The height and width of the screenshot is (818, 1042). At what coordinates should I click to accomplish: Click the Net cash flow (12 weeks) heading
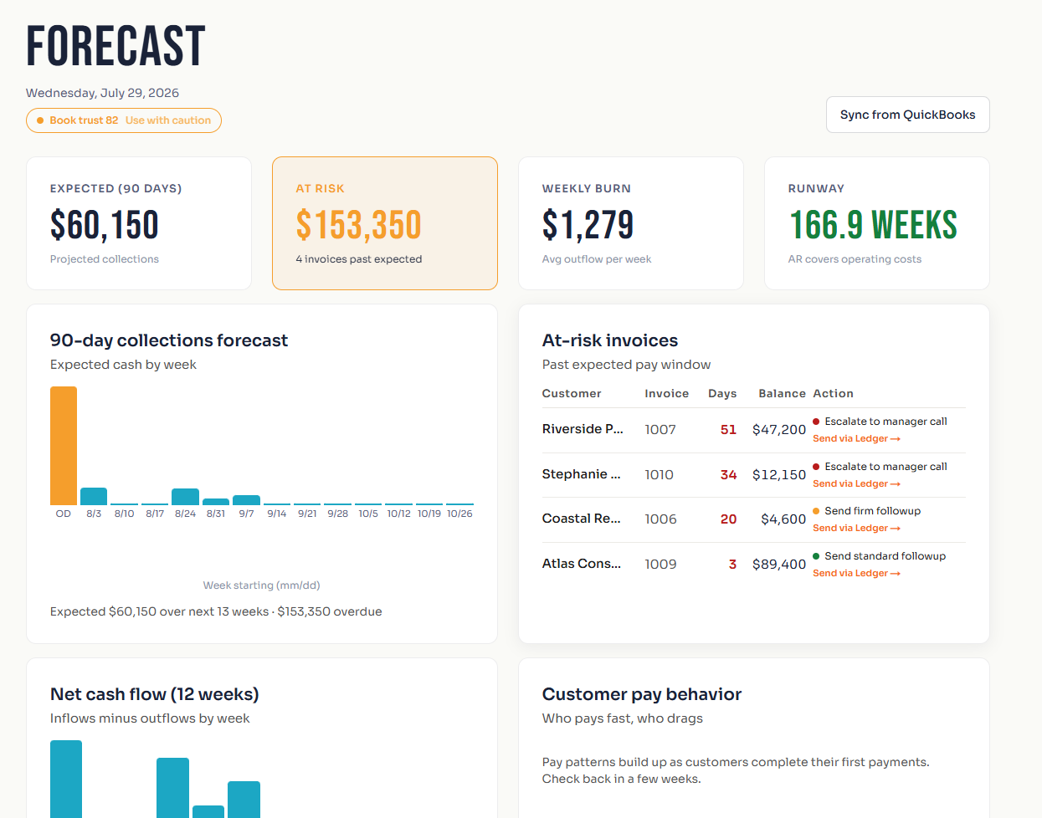155,694
